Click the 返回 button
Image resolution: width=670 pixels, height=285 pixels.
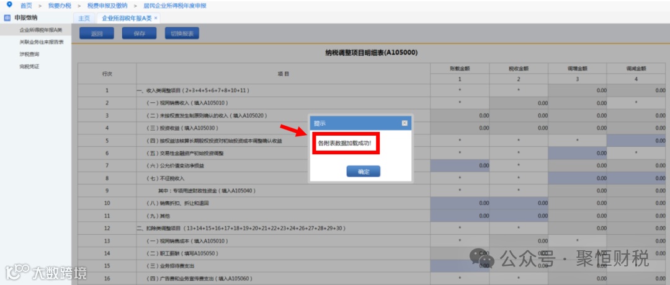point(97,33)
